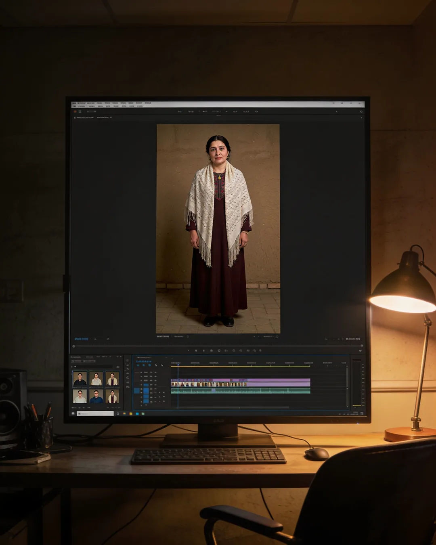Click the timeline's horizontal zoom scrollbar
This screenshot has height=545, width=436.
coord(230,407)
